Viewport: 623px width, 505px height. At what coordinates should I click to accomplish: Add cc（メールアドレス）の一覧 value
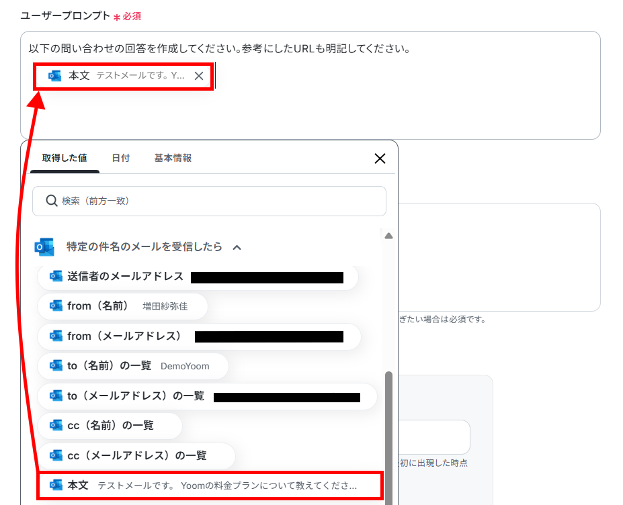[136, 456]
